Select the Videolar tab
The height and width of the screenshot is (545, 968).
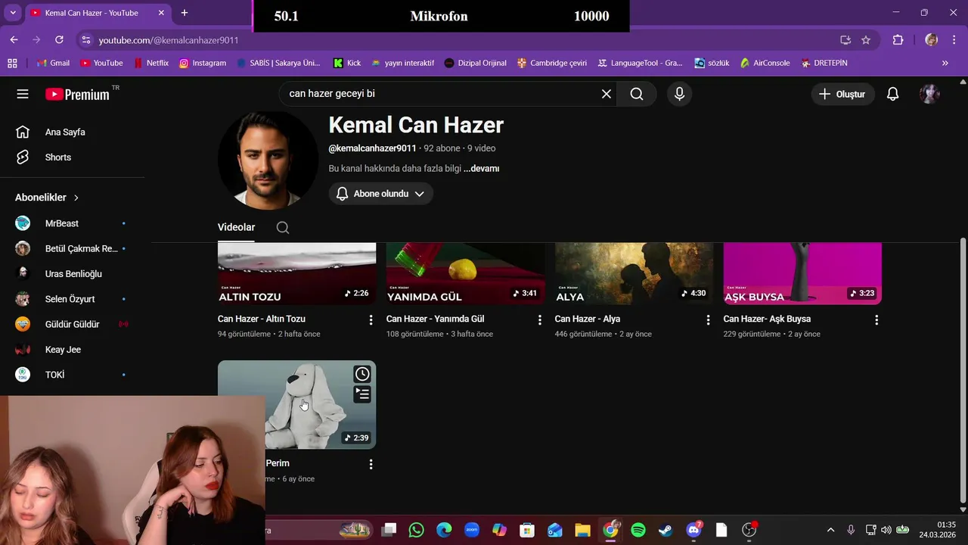[236, 227]
